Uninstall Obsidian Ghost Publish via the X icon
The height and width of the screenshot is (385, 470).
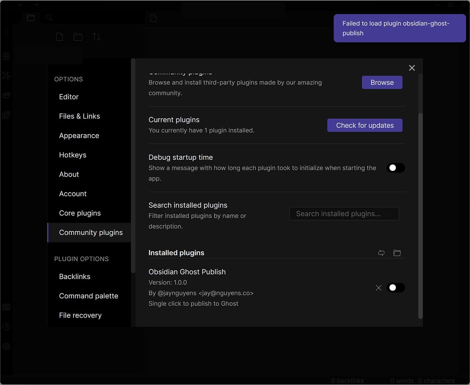pos(378,288)
